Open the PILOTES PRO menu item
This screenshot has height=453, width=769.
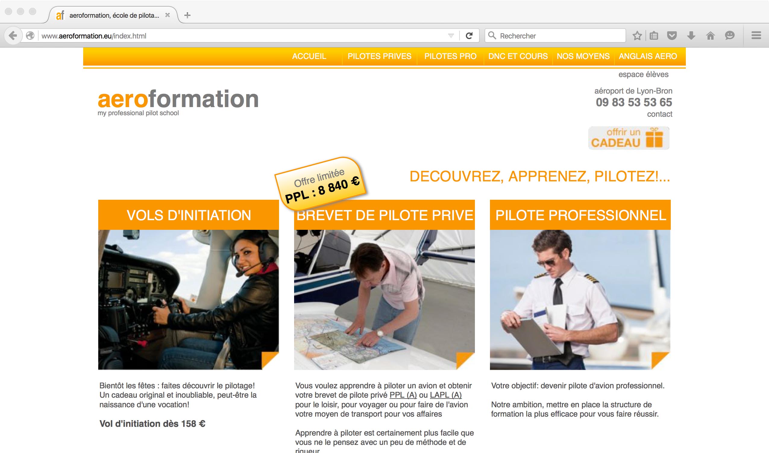[x=450, y=56]
